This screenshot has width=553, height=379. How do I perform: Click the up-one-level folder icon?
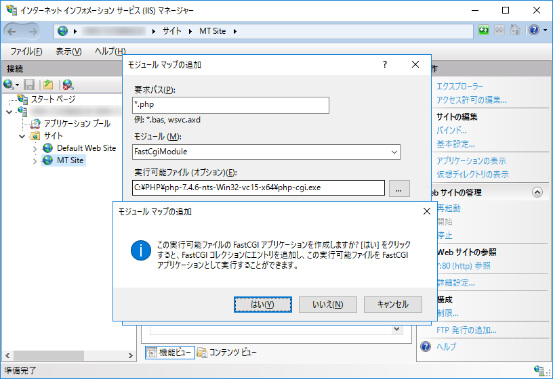coord(48,85)
